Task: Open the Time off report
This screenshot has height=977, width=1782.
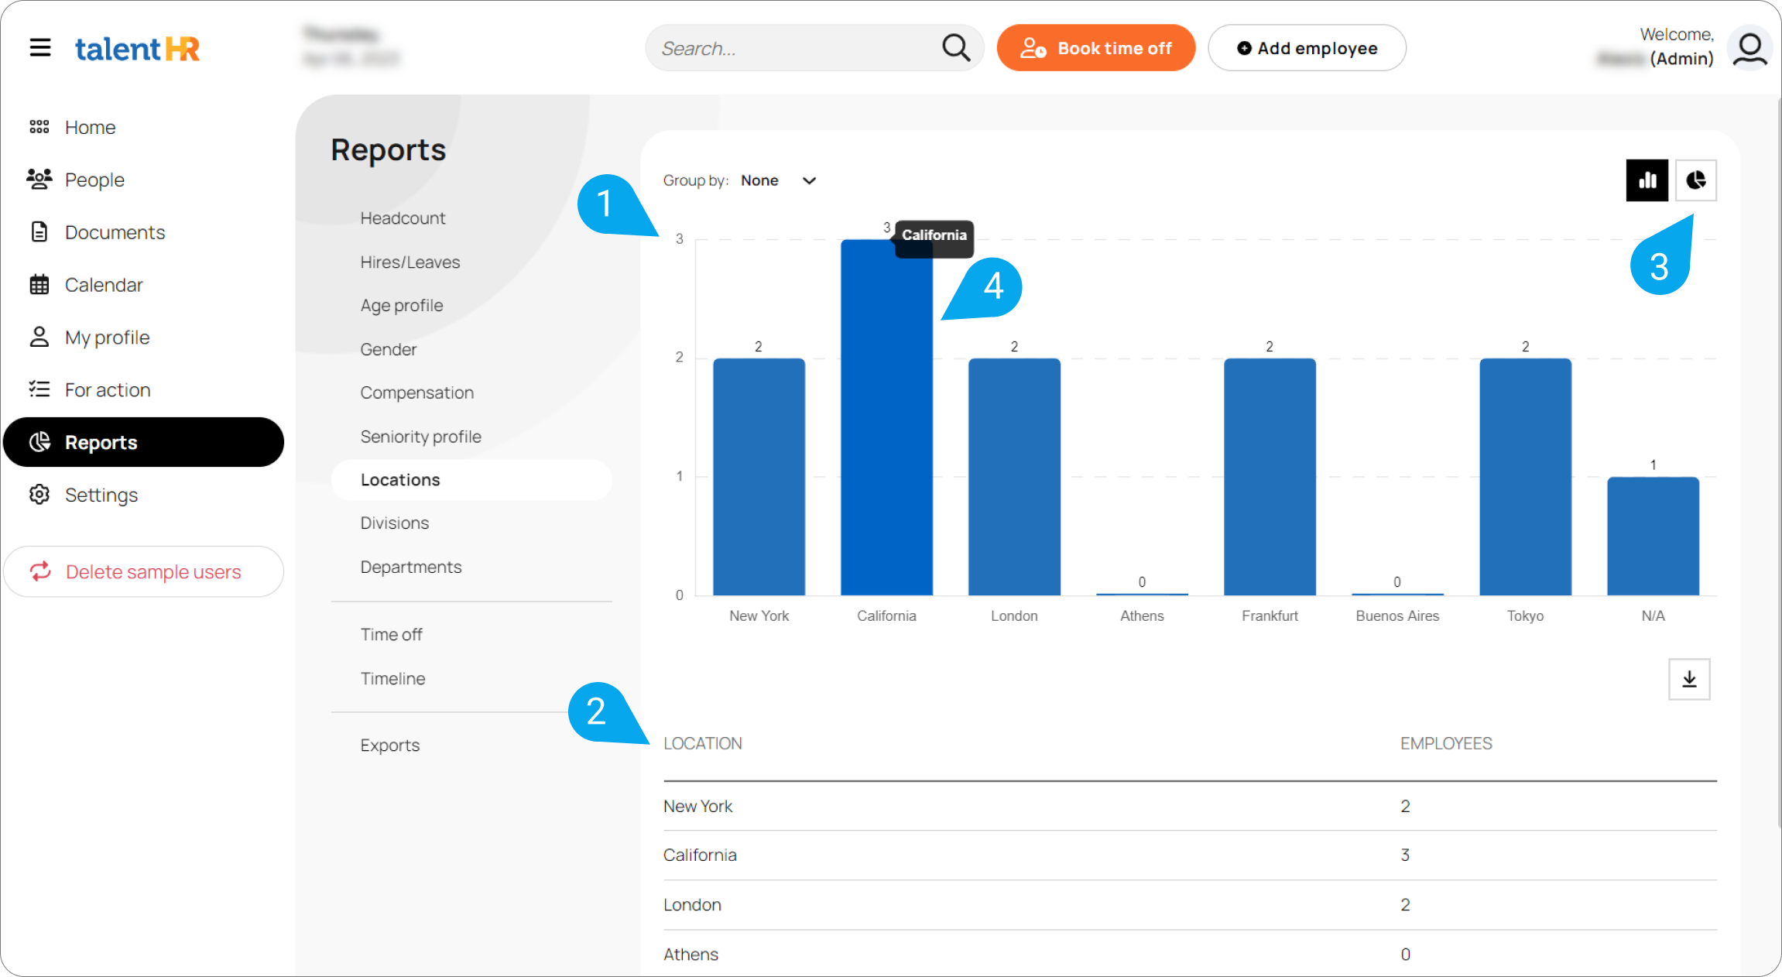Action: click(392, 635)
